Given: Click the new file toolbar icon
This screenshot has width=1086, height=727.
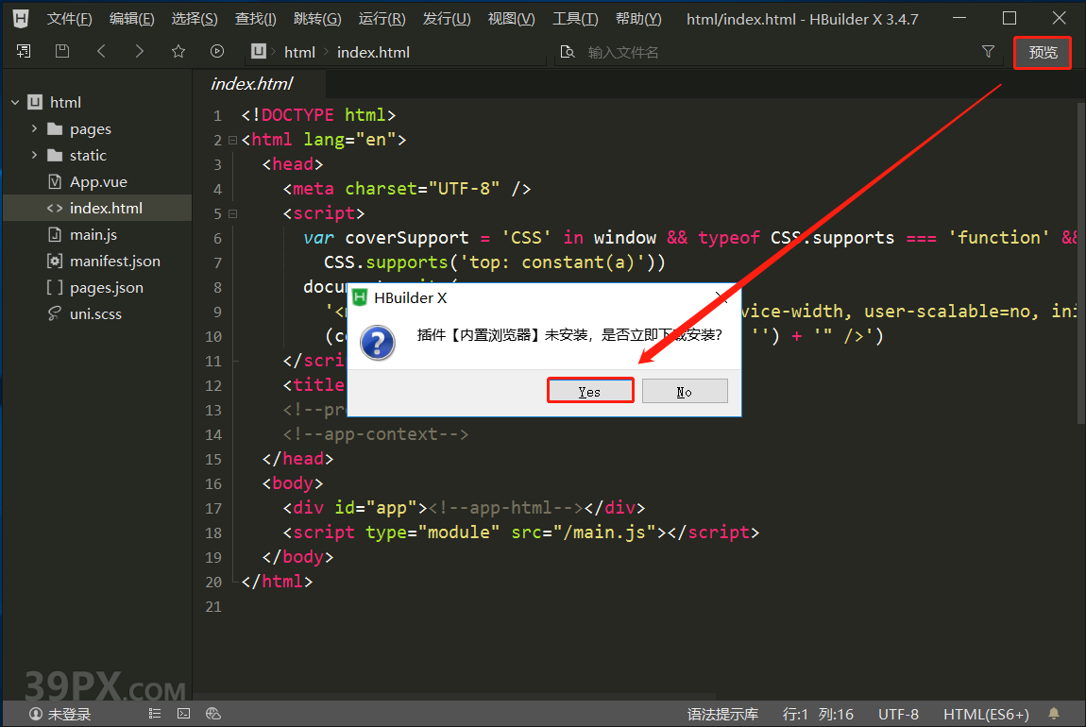Looking at the screenshot, I should pyautogui.click(x=24, y=51).
